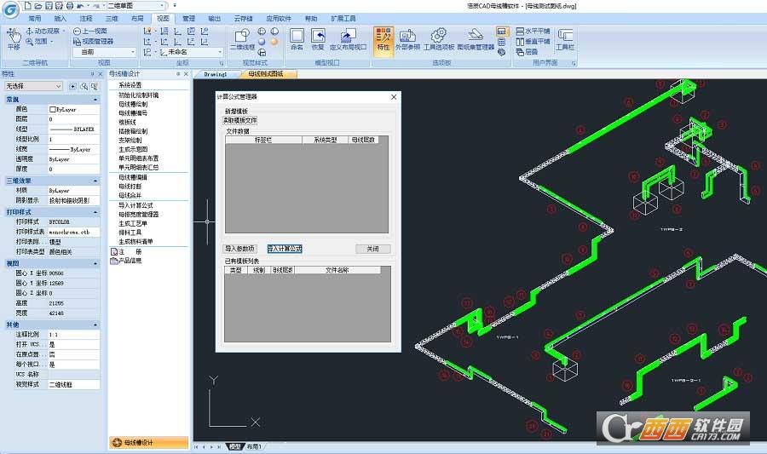
Task: Click the 导入参数项 button
Action: pyautogui.click(x=239, y=249)
